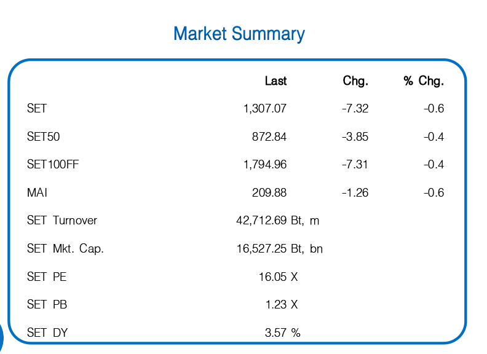The height and width of the screenshot is (354, 487).
Task: Click the SET last value 1,307.07
Action: [265, 109]
